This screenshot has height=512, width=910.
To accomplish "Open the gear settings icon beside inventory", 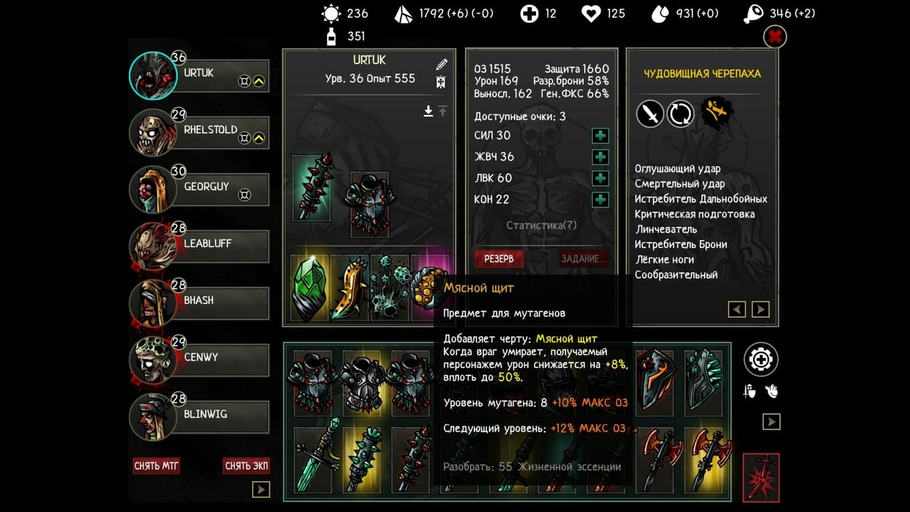I will point(761,360).
